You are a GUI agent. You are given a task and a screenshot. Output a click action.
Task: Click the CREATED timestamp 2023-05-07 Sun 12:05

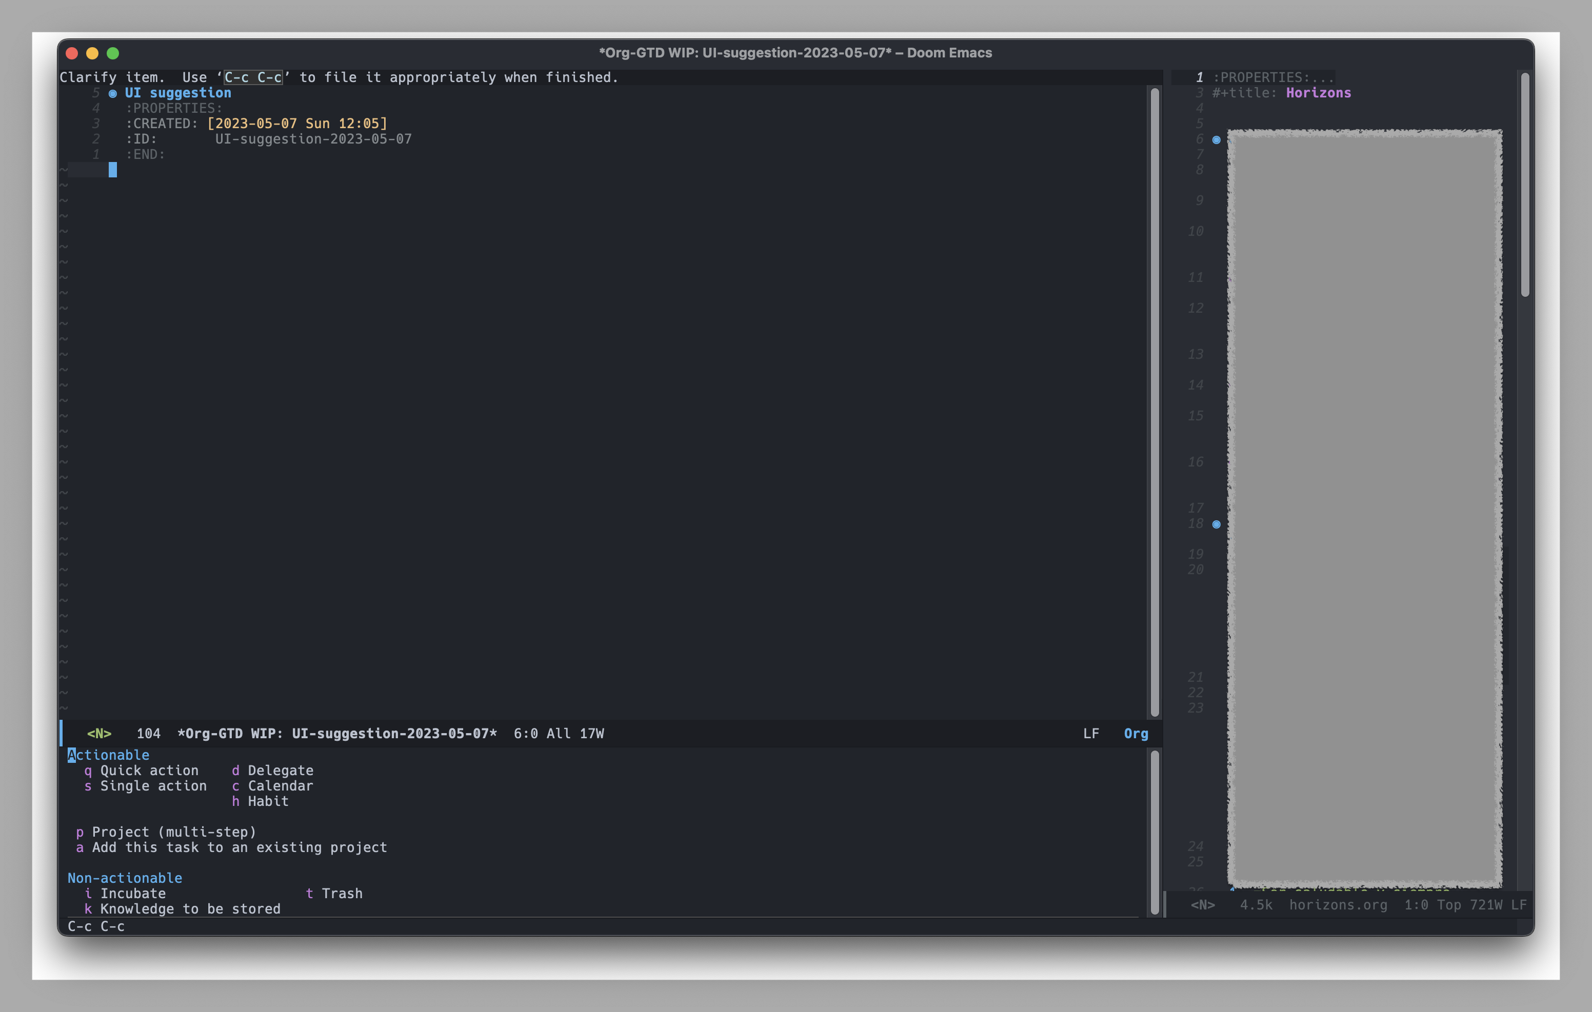pyautogui.click(x=297, y=124)
